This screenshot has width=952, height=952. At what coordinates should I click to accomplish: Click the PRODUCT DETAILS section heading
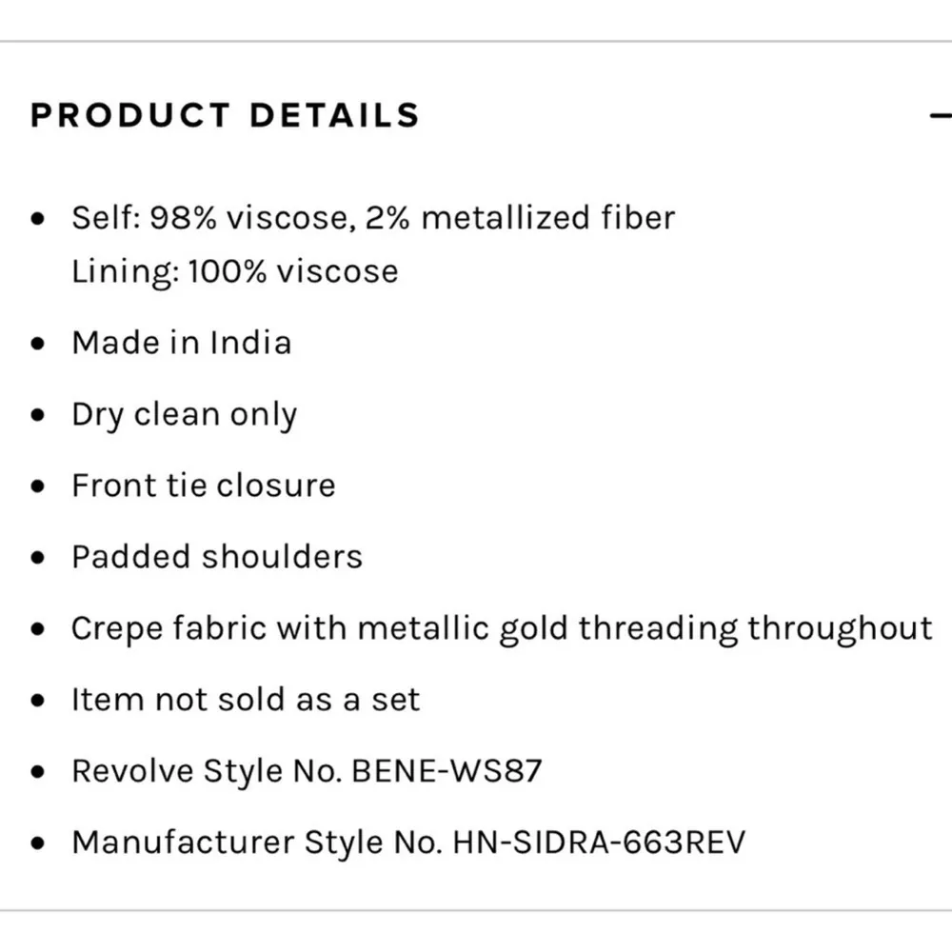225,115
